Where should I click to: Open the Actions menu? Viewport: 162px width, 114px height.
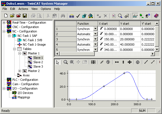(23, 9)
